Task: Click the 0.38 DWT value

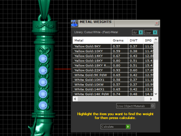Action: [x=133, y=51]
